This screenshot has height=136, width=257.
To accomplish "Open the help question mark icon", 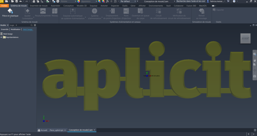I will (x=234, y=2).
